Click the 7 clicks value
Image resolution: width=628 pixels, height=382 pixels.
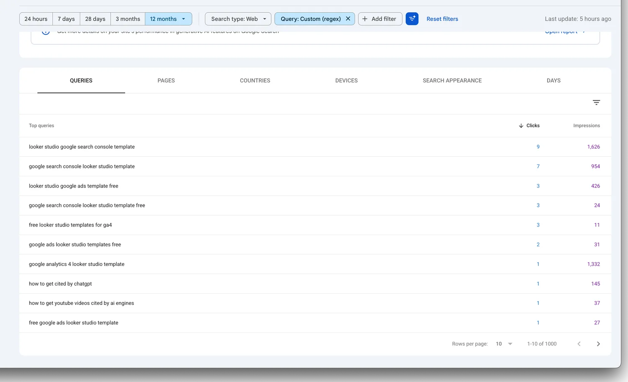click(538, 166)
